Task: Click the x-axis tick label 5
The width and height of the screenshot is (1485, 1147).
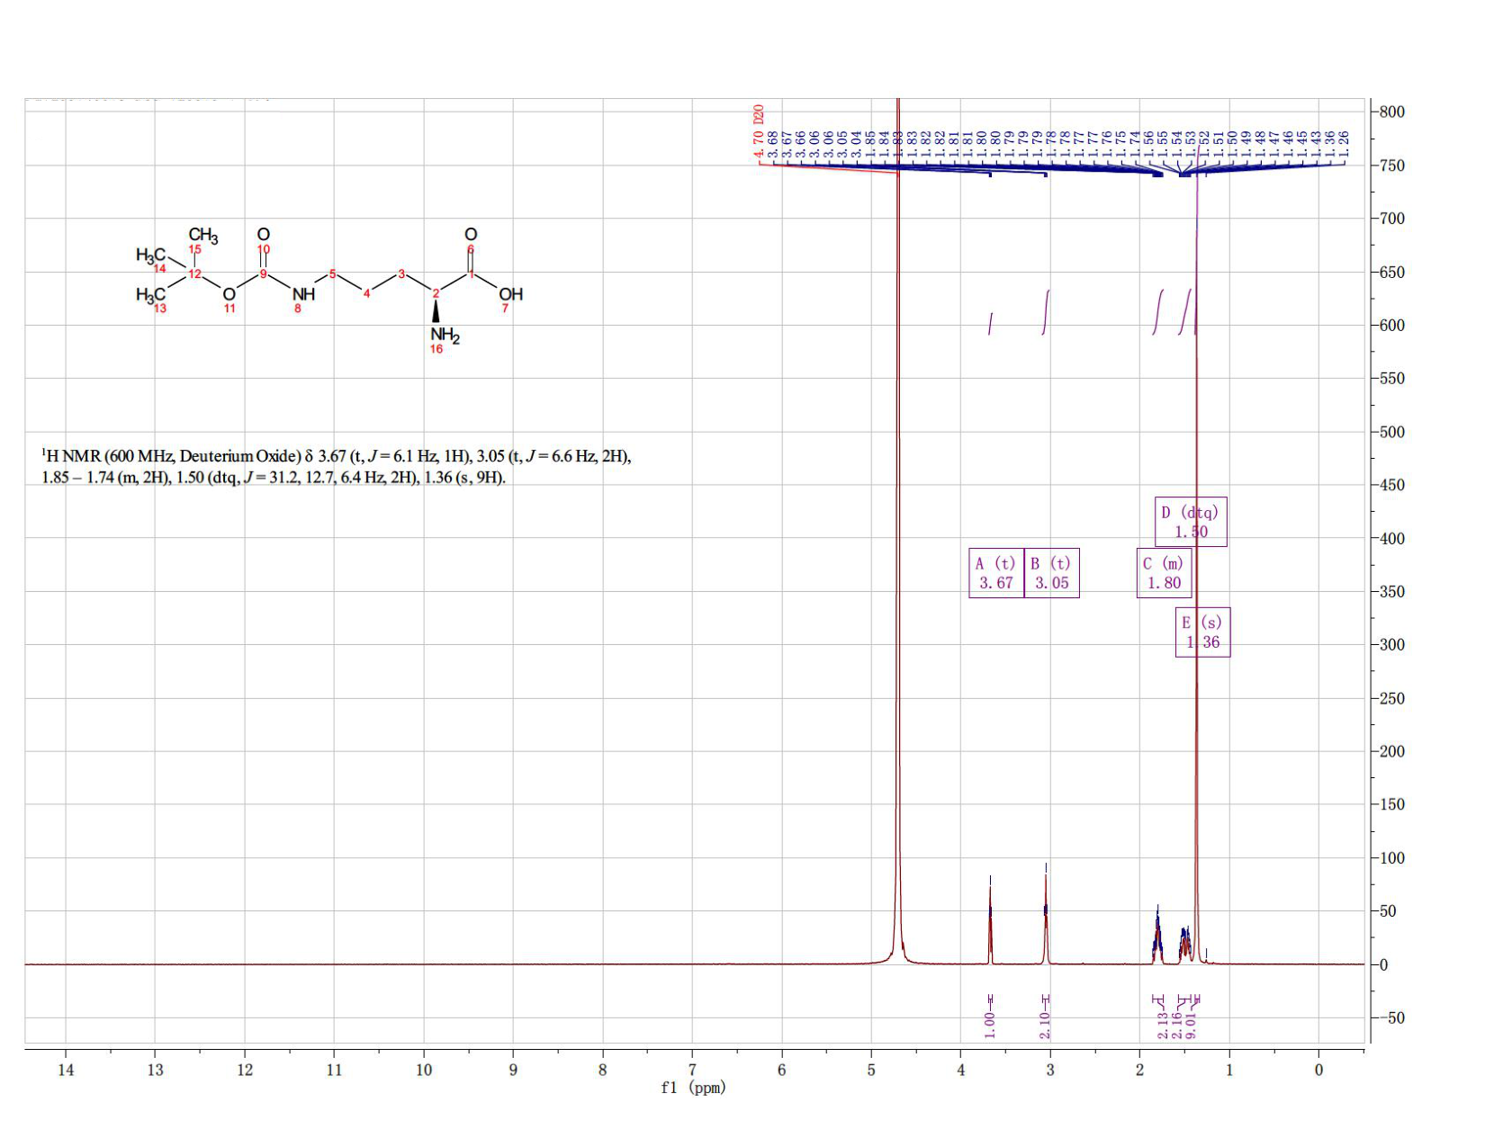Action: point(871,1070)
